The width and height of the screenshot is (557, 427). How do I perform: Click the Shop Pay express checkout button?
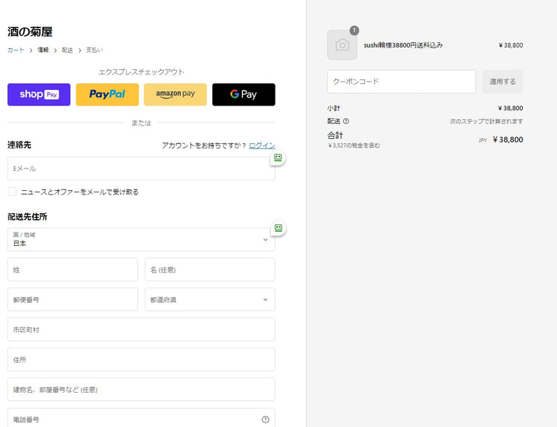(x=39, y=94)
